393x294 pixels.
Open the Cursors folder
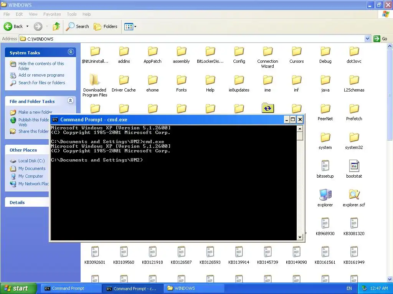coord(297,55)
